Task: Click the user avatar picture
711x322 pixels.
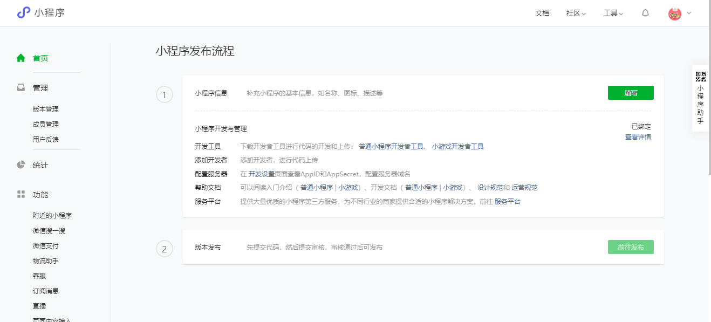Action: [674, 13]
